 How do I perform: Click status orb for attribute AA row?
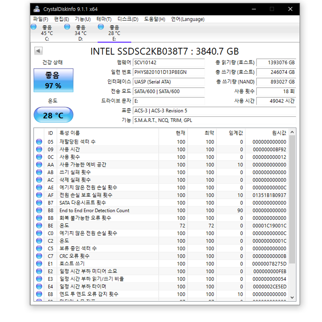(x=39, y=164)
